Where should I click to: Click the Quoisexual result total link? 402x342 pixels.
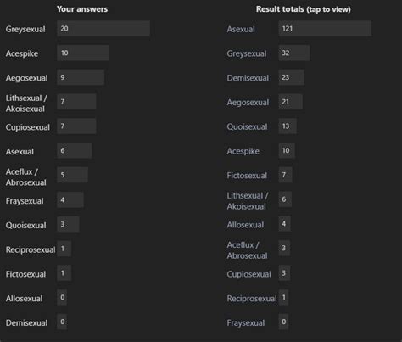(247, 126)
